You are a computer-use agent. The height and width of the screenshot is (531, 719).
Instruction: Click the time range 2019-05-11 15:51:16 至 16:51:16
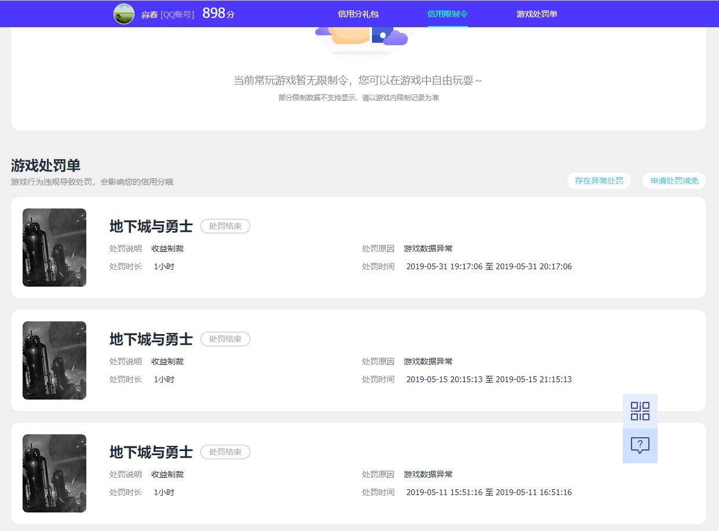pyautogui.click(x=489, y=492)
